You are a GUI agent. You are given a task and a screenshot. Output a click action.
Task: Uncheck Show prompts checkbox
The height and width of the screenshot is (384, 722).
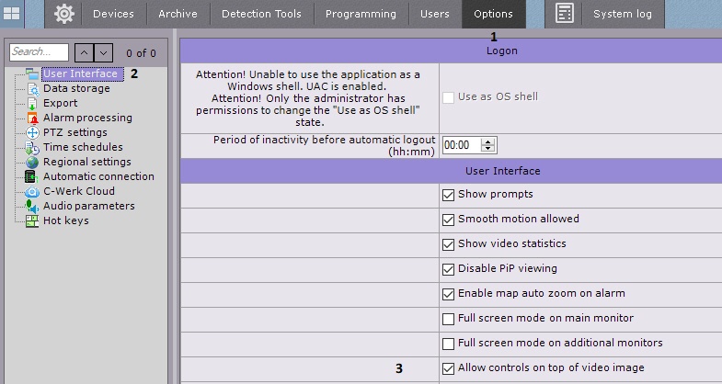point(449,195)
